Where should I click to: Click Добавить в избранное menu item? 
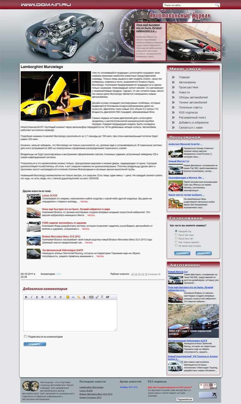[x=193, y=122]
